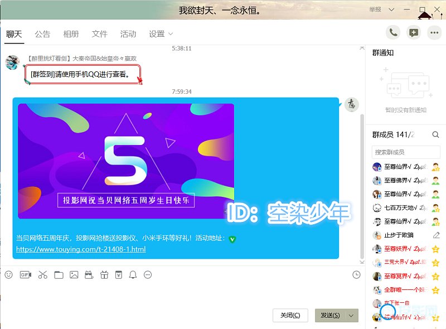Select the scissors screenshot tool

coord(43,275)
